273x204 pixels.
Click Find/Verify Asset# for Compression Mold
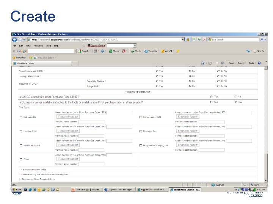pyautogui.click(x=188, y=117)
